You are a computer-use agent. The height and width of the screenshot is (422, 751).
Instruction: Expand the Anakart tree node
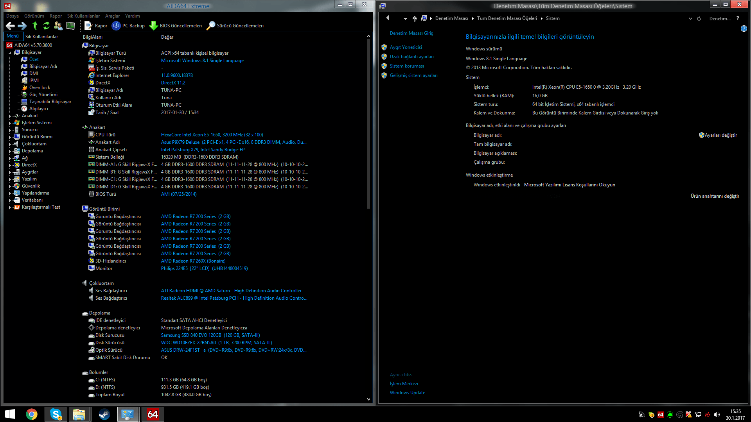pos(10,116)
